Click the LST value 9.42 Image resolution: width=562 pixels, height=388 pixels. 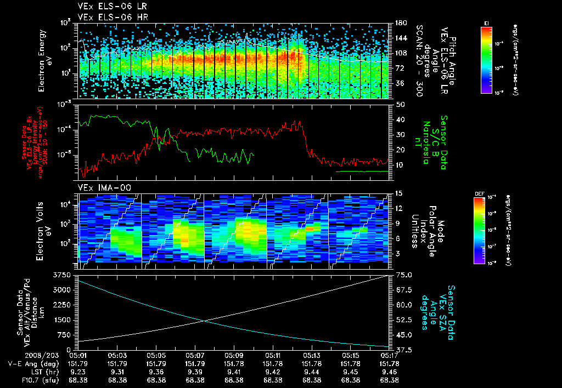tap(272, 372)
